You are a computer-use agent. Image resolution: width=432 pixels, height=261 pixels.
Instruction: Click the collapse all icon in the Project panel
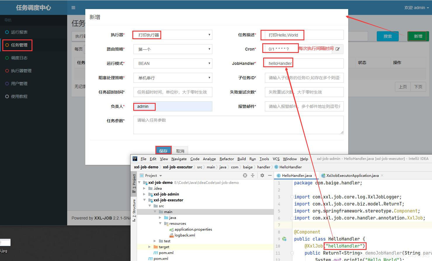253,175
